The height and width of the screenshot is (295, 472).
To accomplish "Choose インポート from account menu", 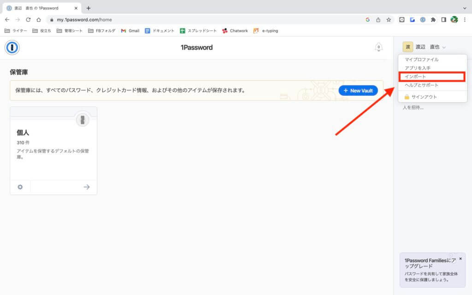I will click(x=432, y=77).
